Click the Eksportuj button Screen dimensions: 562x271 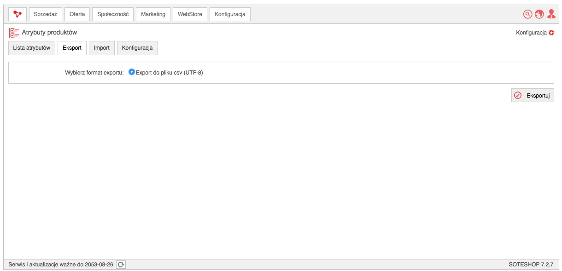point(533,95)
